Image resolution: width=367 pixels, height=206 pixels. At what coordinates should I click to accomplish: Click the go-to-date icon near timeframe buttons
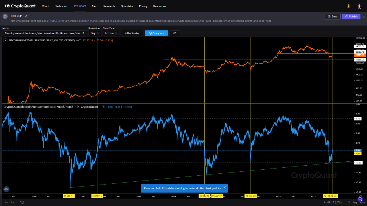click(x=22, y=202)
